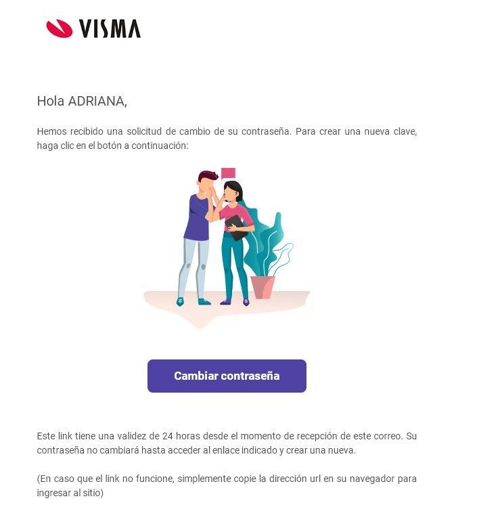Click the 'ingresar al sitio' closing line
502x505 pixels.
[70, 493]
